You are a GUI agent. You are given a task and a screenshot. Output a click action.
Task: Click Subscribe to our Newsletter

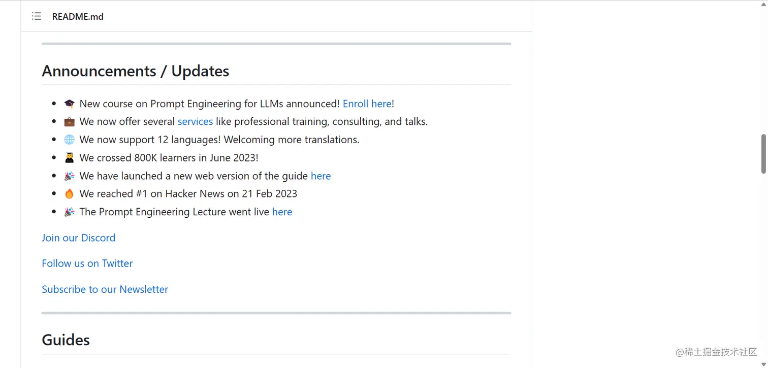pyautogui.click(x=105, y=289)
